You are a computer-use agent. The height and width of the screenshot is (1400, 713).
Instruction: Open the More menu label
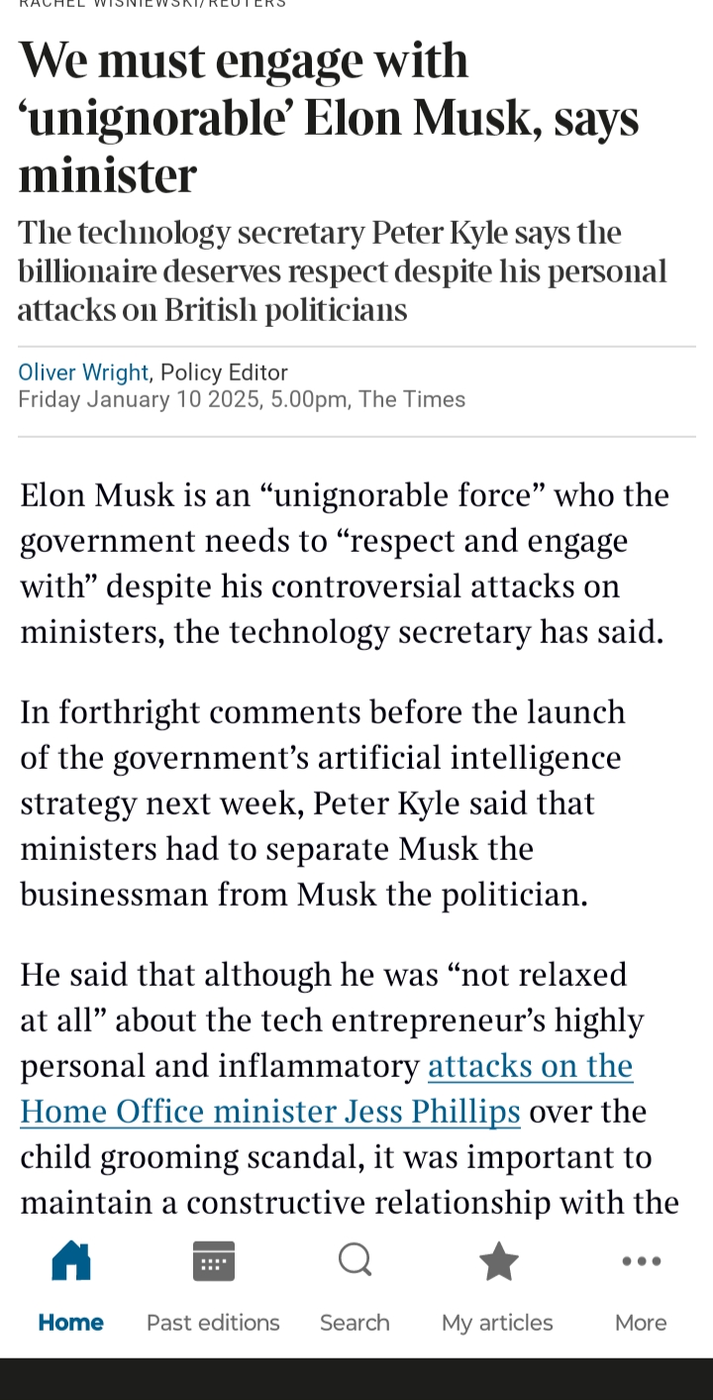641,1323
